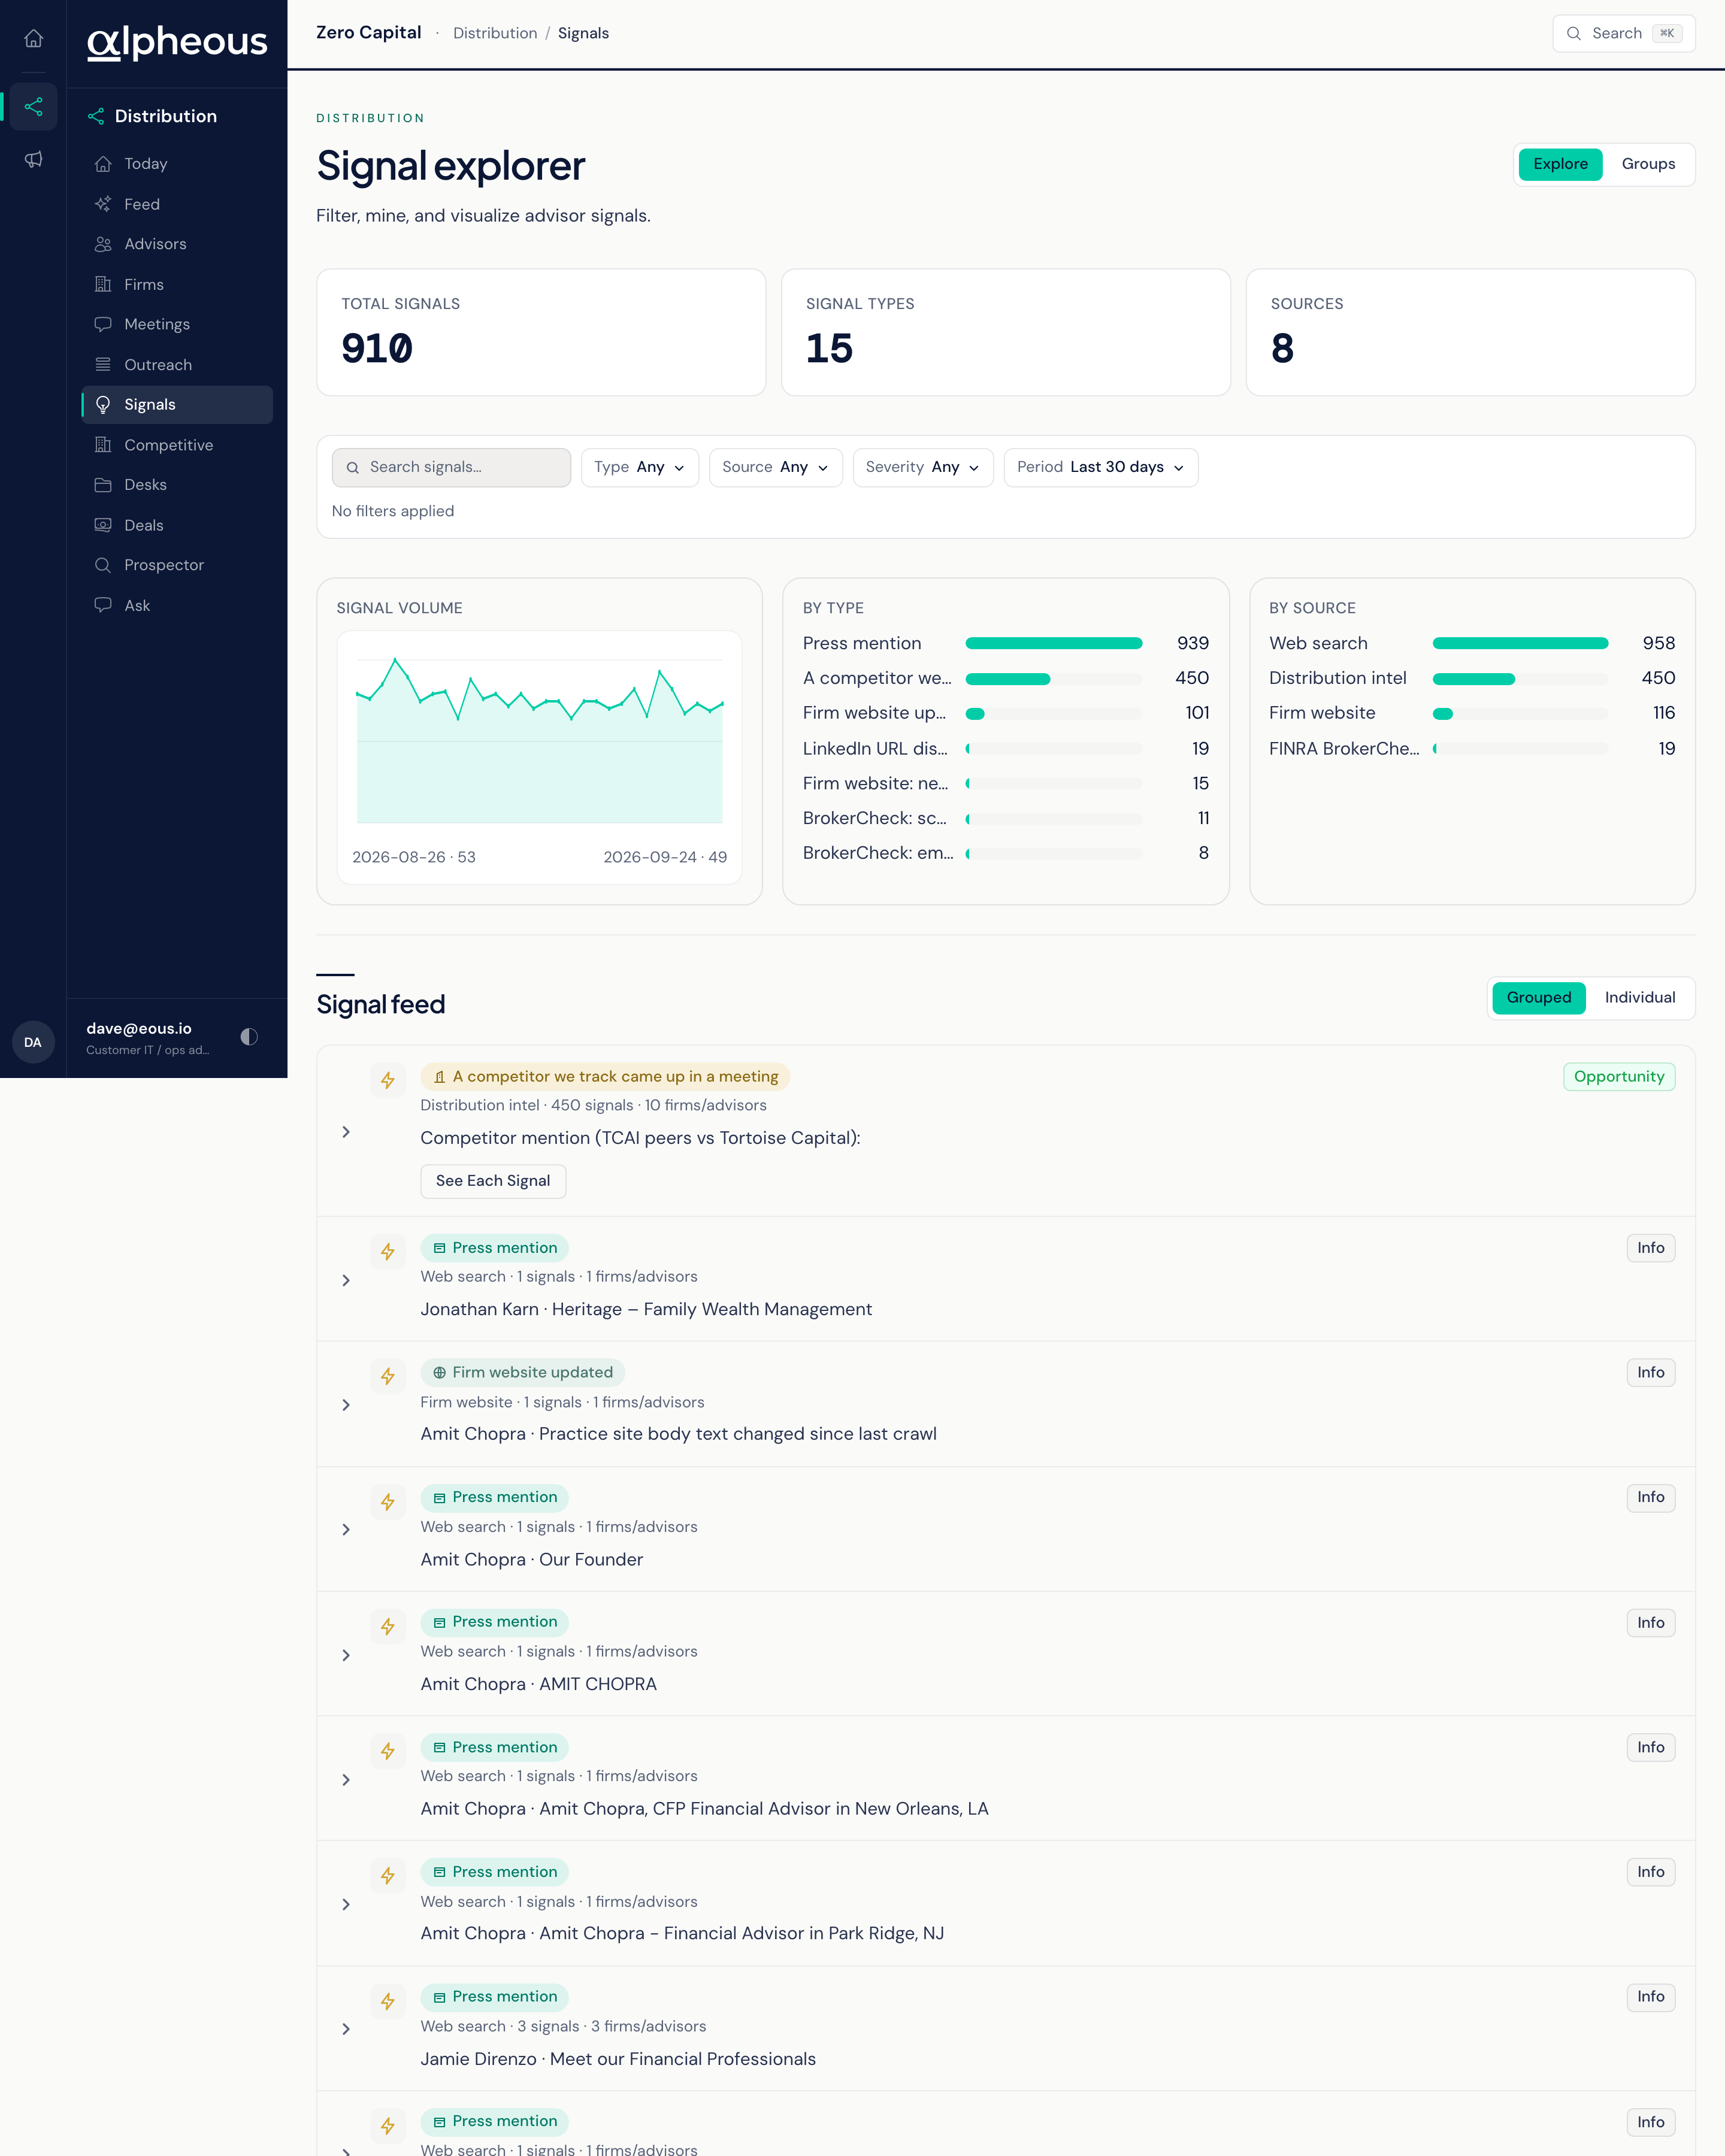Click lightning icon on Jonathan Karn row
Image resolution: width=1725 pixels, height=2156 pixels.
pyautogui.click(x=388, y=1251)
